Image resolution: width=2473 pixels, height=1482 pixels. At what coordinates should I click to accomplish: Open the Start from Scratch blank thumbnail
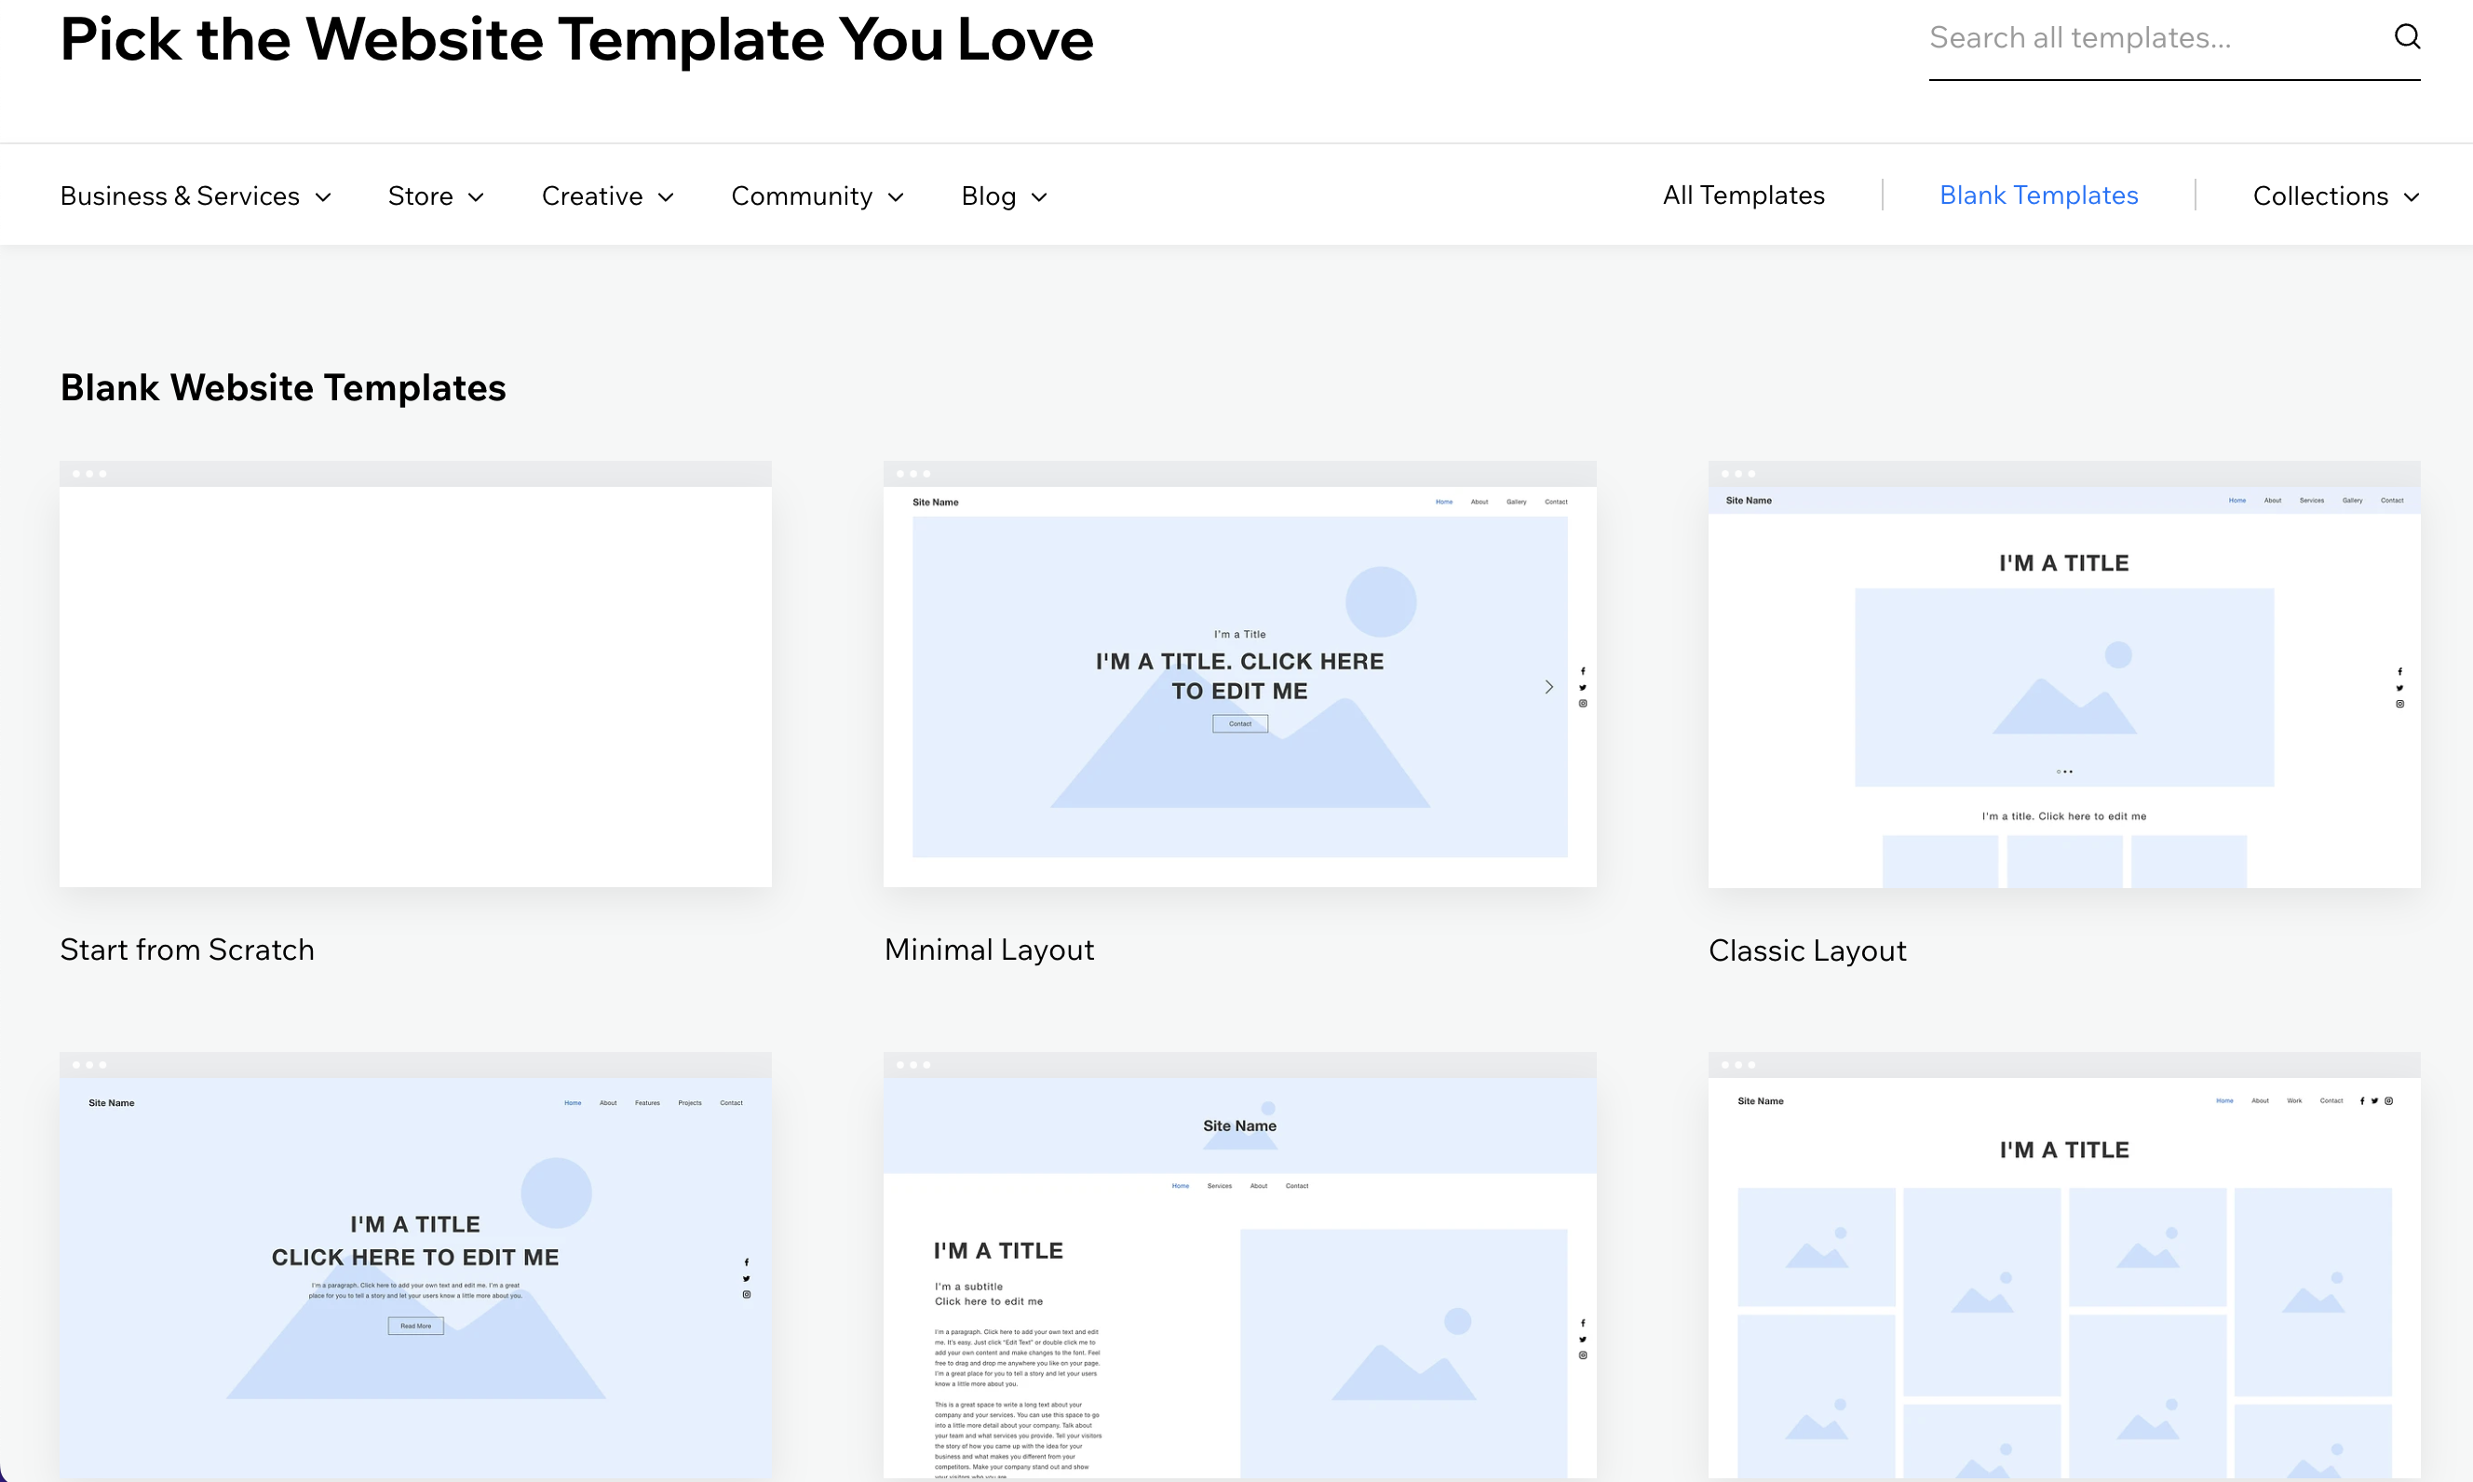coord(415,685)
